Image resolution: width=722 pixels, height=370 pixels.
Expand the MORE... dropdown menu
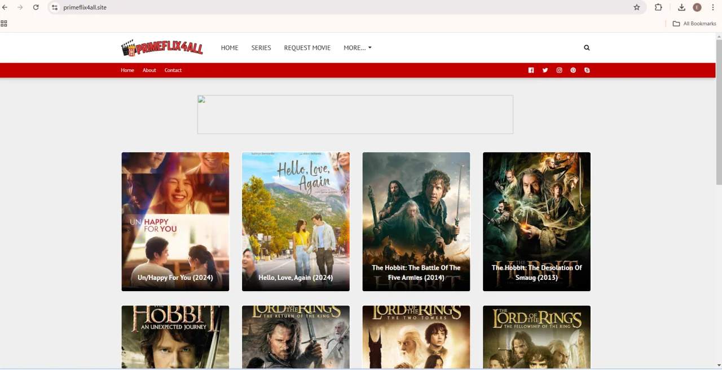pos(358,48)
